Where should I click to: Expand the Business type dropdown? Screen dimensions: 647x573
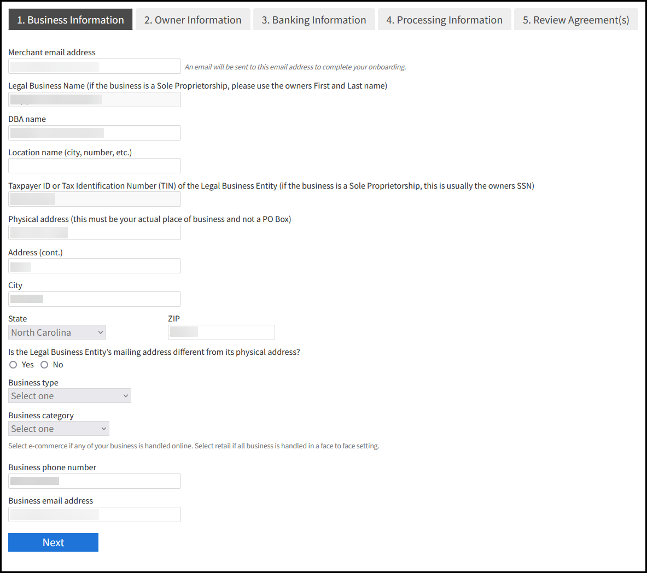pyautogui.click(x=69, y=395)
